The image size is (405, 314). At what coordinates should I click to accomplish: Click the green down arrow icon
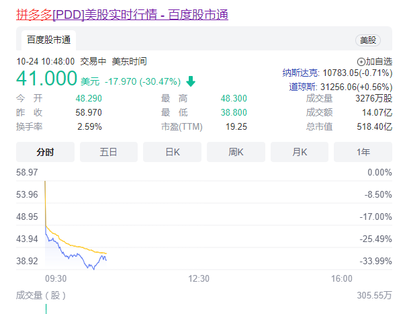click(191, 81)
